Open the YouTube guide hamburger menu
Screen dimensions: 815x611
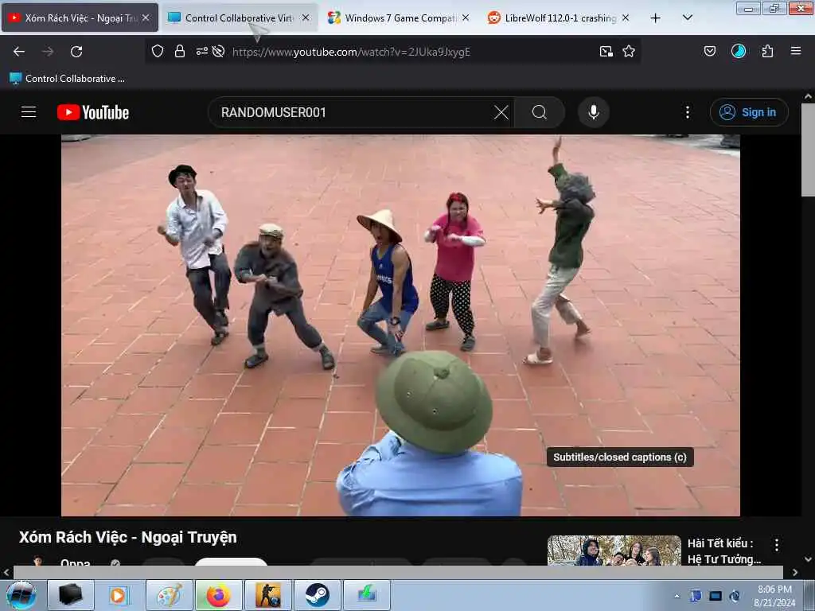pyautogui.click(x=29, y=112)
